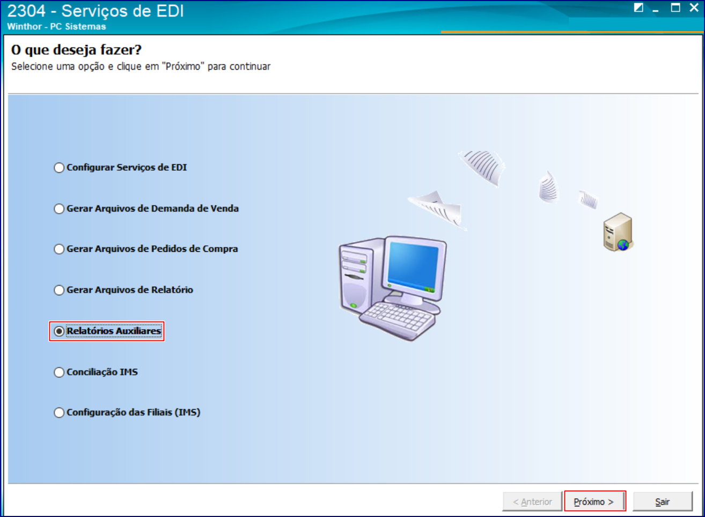Close the Serviços de EDI window

point(694,8)
